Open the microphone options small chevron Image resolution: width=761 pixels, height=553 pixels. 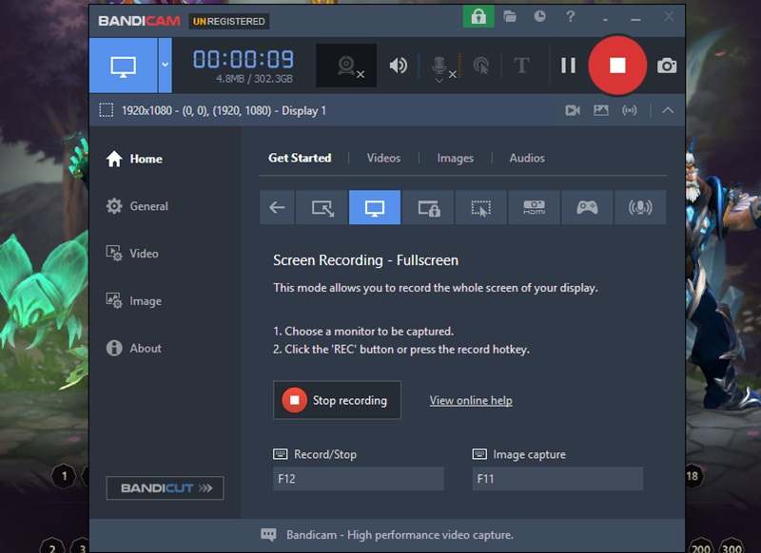tap(439, 81)
